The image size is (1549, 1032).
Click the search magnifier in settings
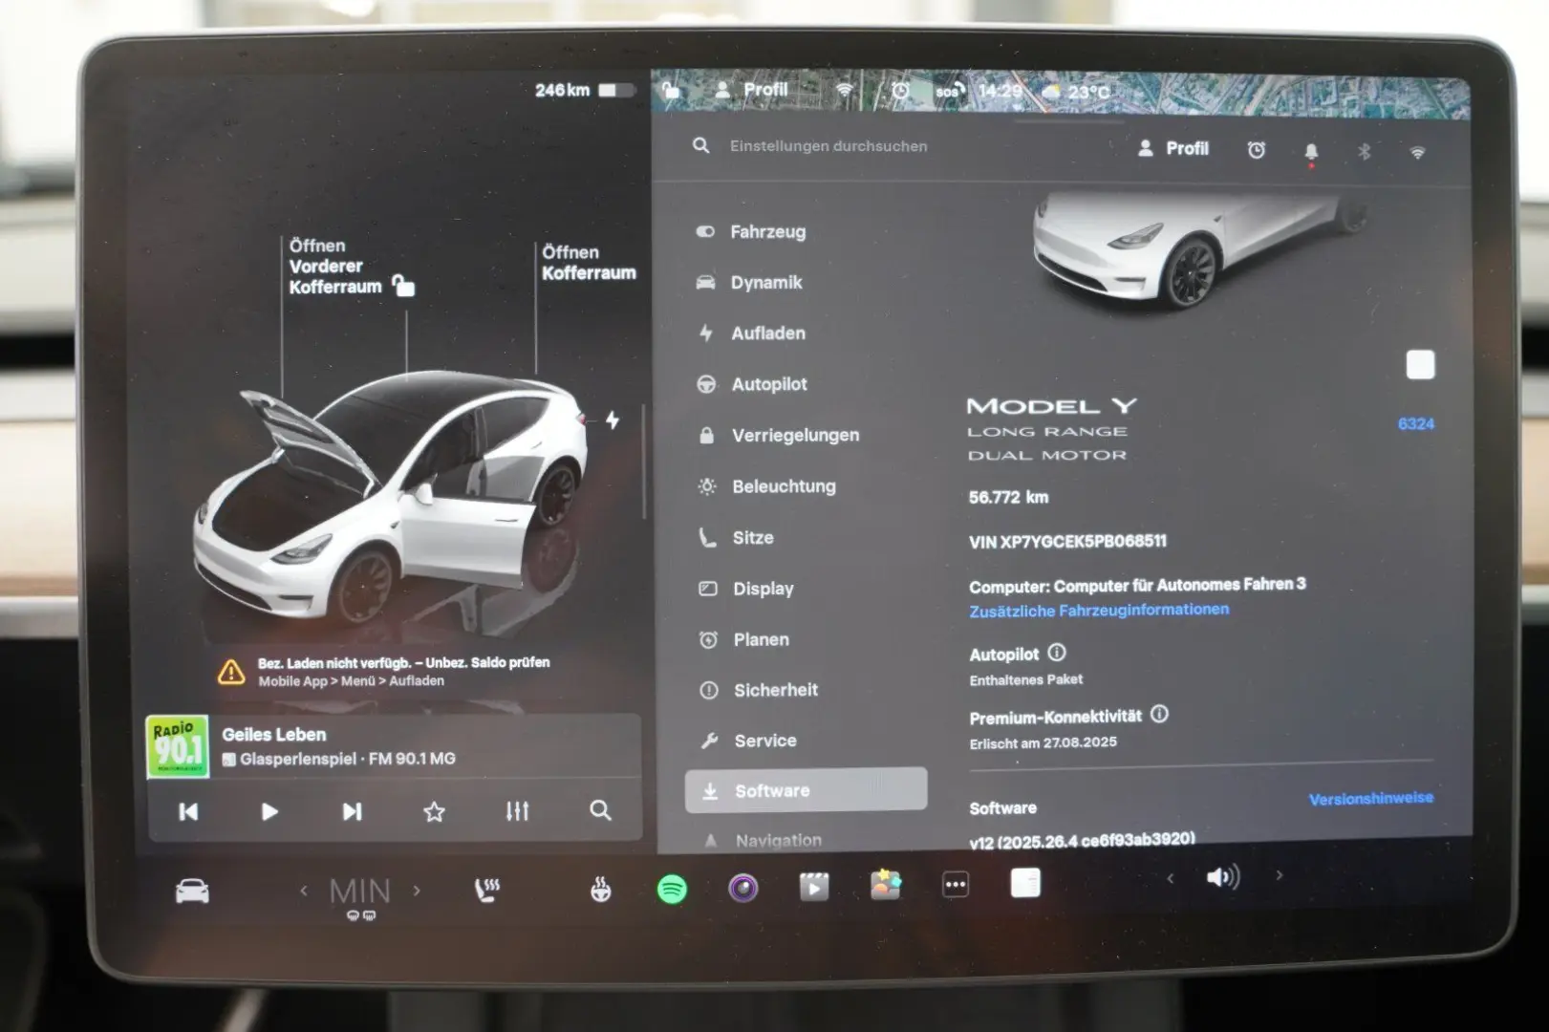(701, 145)
